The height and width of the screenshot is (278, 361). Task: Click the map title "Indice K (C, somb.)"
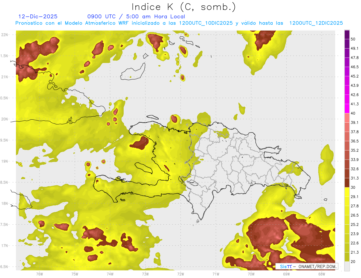[183, 7]
